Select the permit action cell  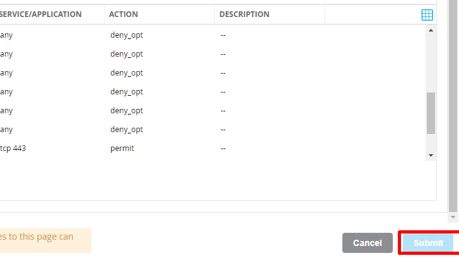(122, 148)
